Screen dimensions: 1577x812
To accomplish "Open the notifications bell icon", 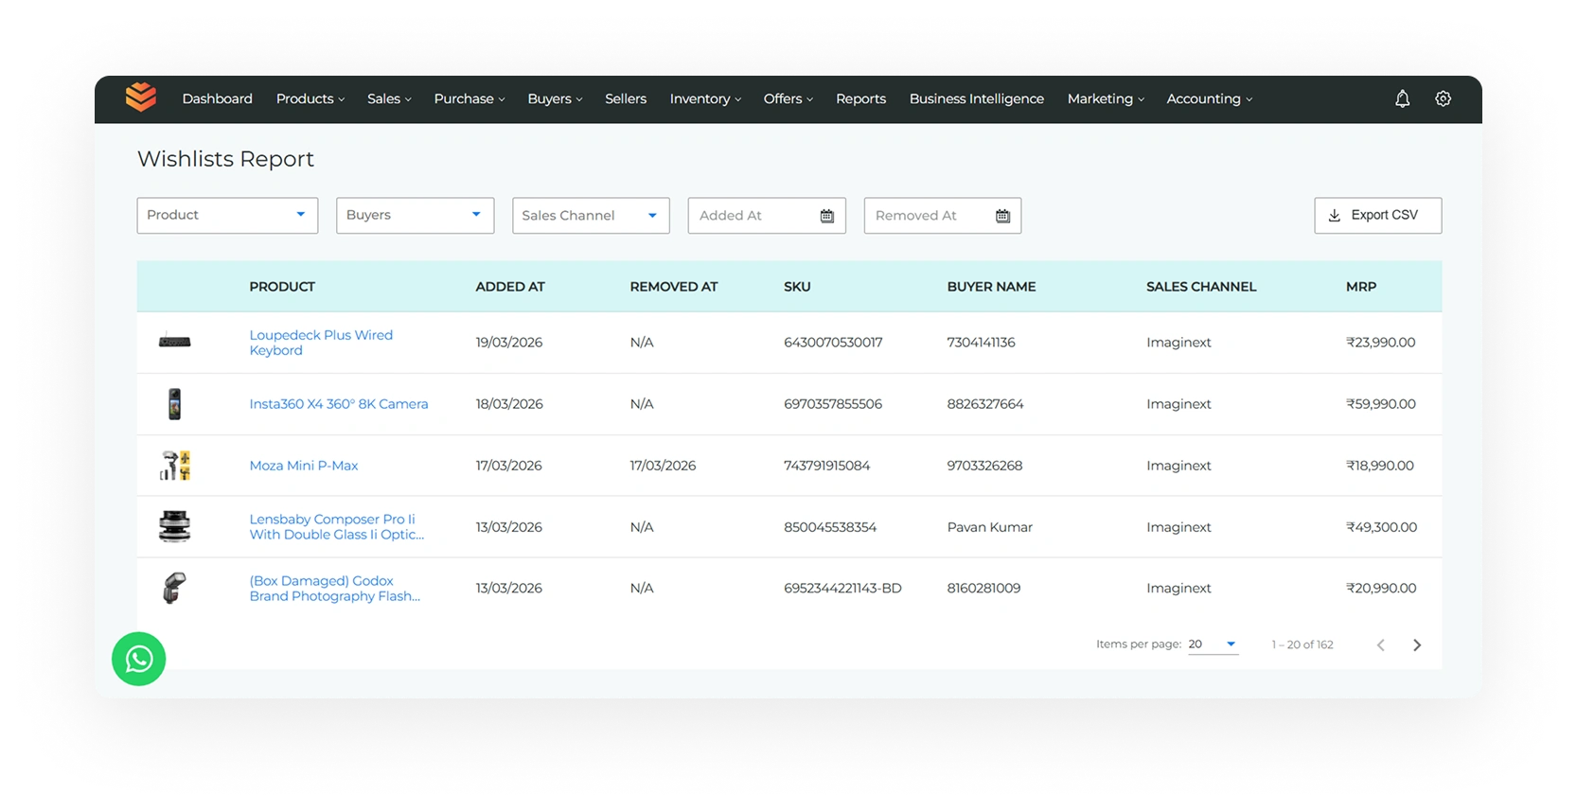I will tap(1403, 98).
